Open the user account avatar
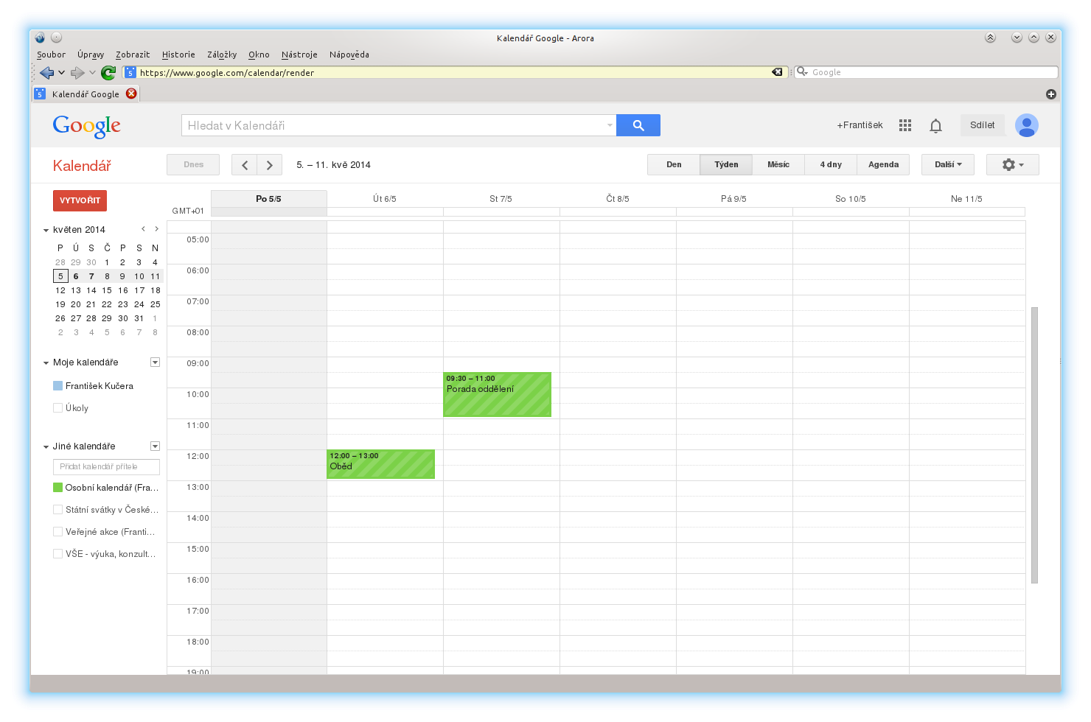Screen dimensions: 1091x722 [1027, 125]
